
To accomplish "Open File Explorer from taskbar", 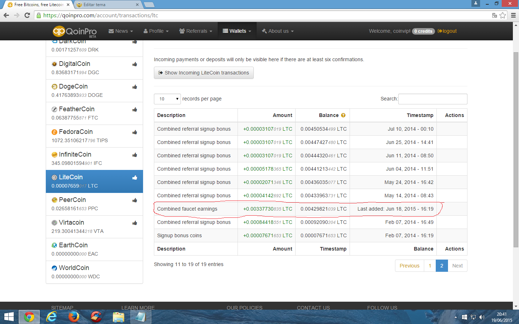I will click(x=118, y=317).
